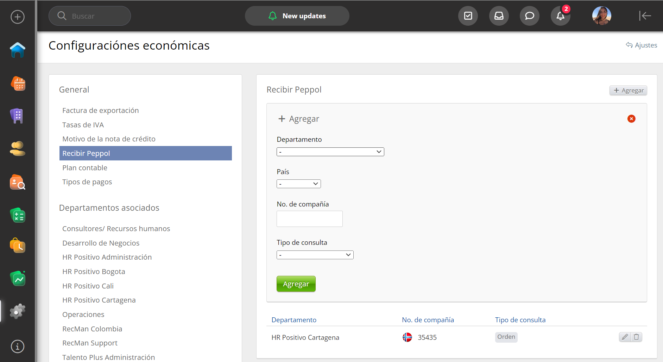The height and width of the screenshot is (362, 663).
Task: Select Plan contable in General menu
Action: (x=85, y=168)
